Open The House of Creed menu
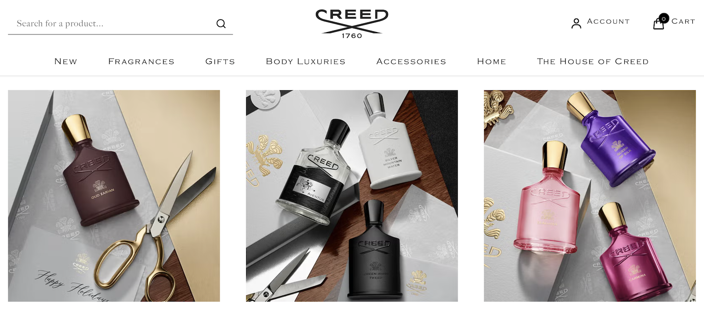The width and height of the screenshot is (704, 310). click(593, 61)
